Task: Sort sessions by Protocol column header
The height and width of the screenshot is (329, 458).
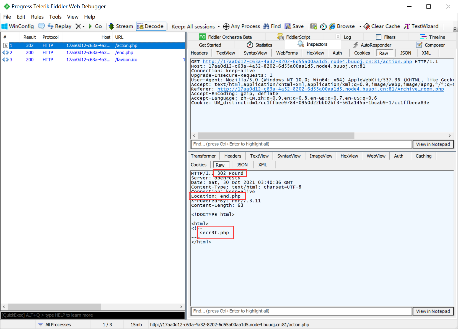Action: (51, 37)
